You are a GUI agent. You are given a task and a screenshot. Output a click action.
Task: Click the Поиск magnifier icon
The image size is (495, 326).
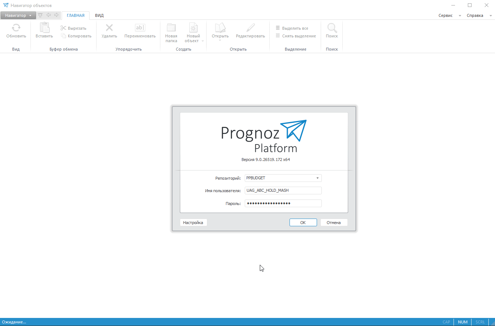[x=332, y=28]
